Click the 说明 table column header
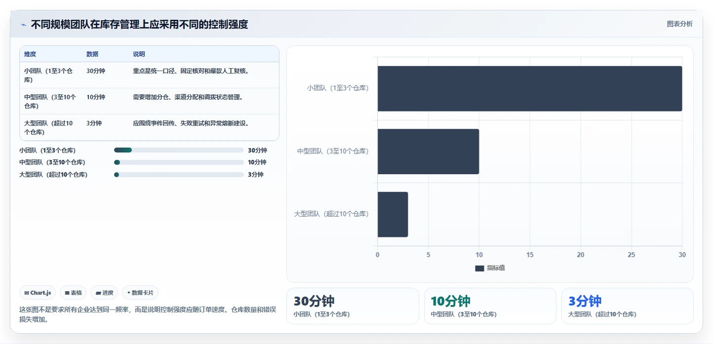Screen dimensions: 713x344 coord(139,54)
